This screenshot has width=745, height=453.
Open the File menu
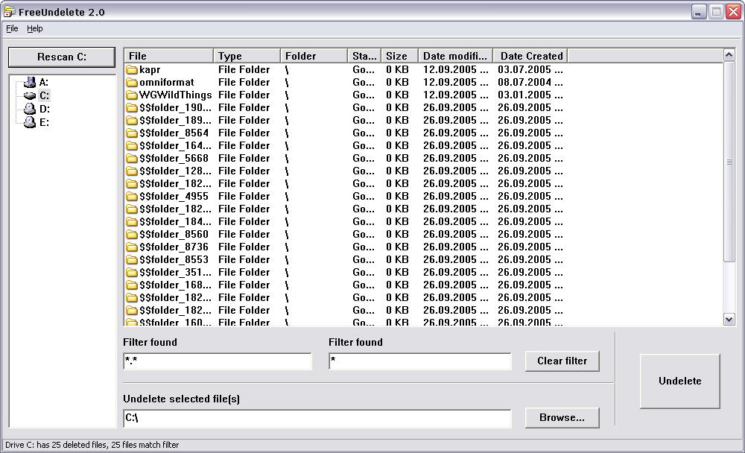coord(12,28)
